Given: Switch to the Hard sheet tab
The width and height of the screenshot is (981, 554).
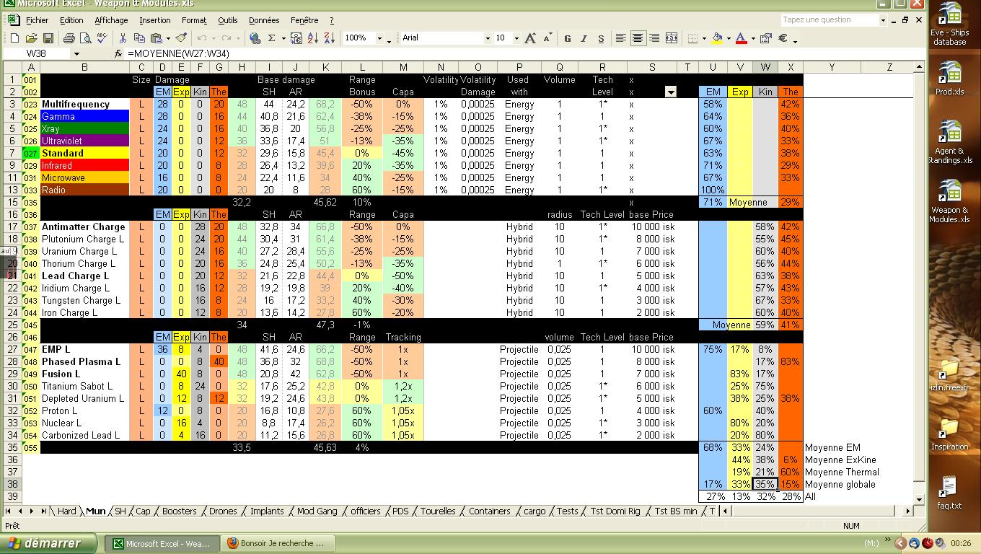Looking at the screenshot, I should [x=66, y=511].
